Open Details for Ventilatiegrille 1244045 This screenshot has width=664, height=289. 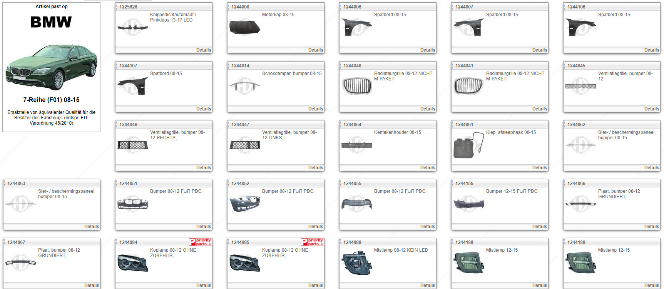652,109
